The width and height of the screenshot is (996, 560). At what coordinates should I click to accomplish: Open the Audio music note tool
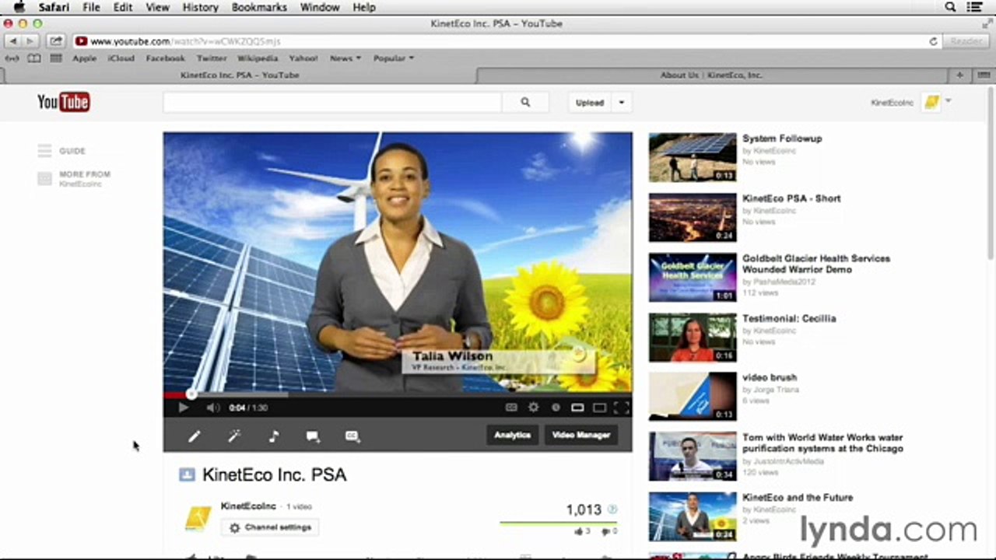point(273,436)
